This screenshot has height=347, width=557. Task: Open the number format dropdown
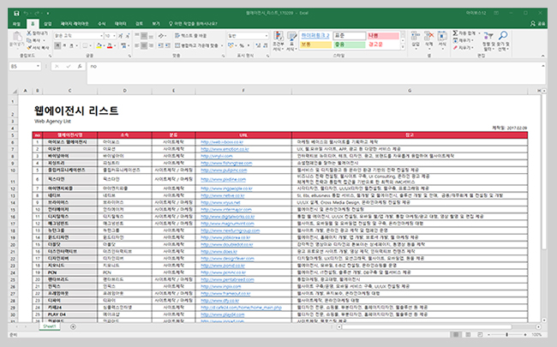coord(267,36)
